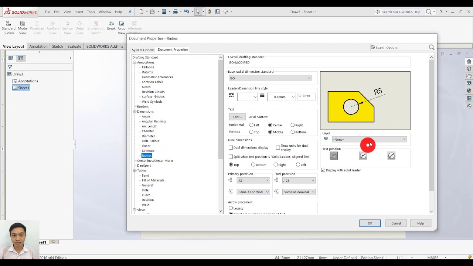Viewport: 473px width, 266px height.
Task: Click the New document icon
Action: 141,11
